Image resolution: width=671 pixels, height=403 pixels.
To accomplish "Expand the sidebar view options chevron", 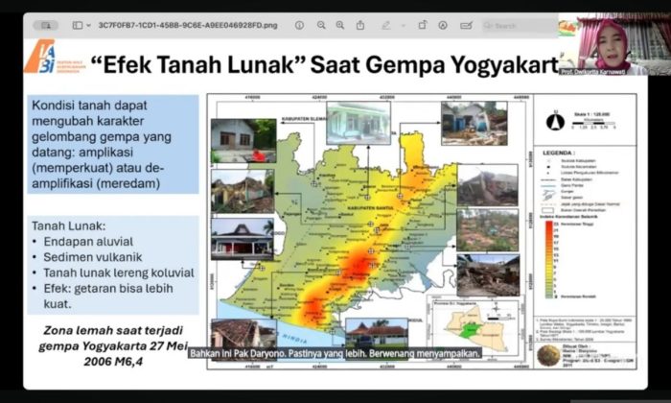I will 88,25.
